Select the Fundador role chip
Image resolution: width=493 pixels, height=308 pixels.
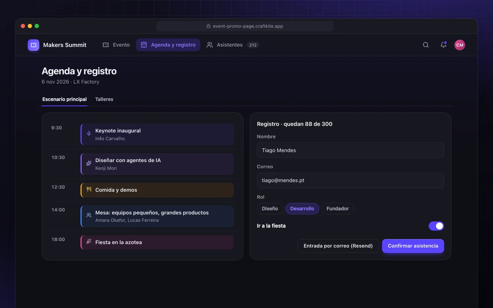(338, 209)
